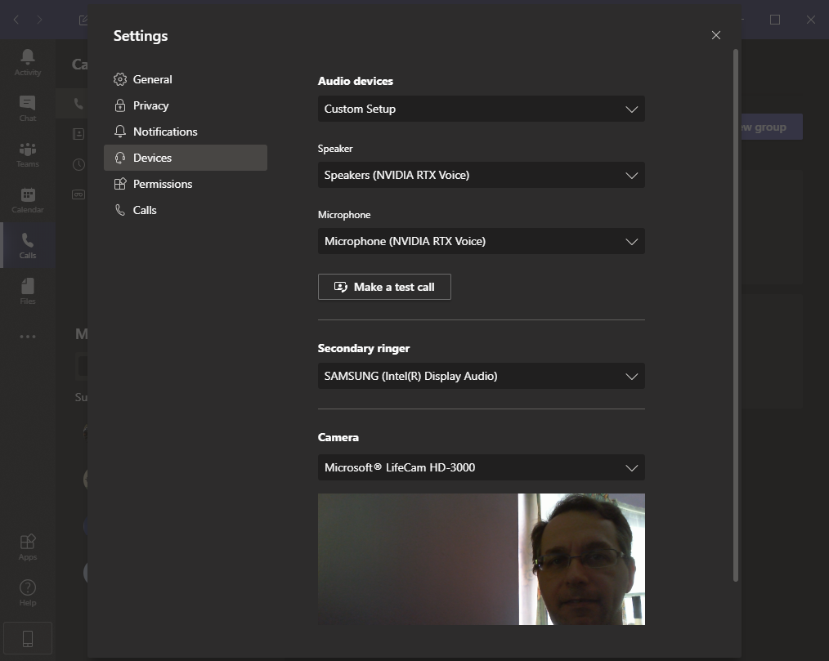The width and height of the screenshot is (829, 661).
Task: Click the history clock icon in Calls pane
Action: coord(78,164)
